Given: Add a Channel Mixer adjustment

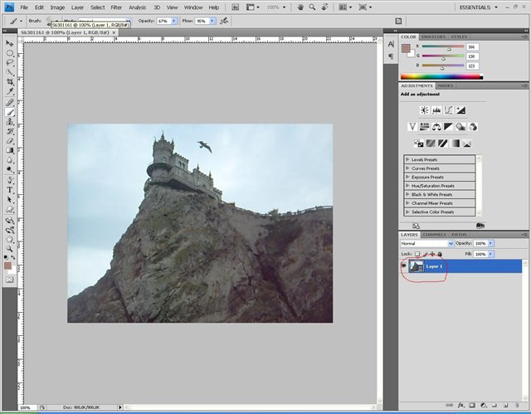Looking at the screenshot, I should click(x=473, y=127).
